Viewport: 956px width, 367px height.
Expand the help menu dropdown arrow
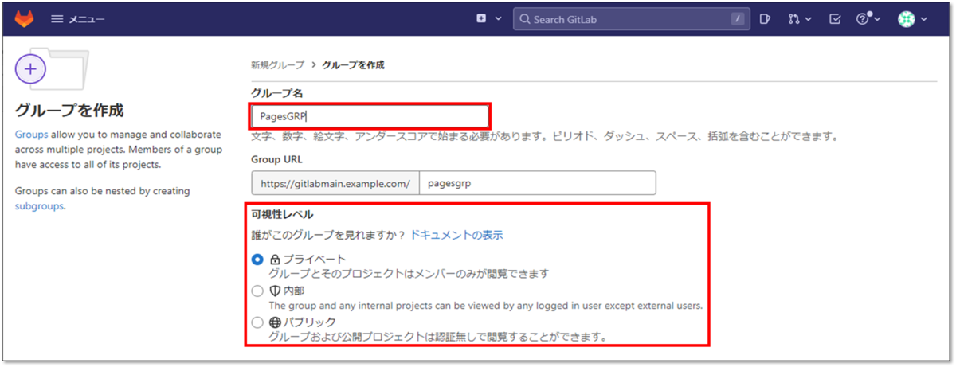tap(877, 19)
